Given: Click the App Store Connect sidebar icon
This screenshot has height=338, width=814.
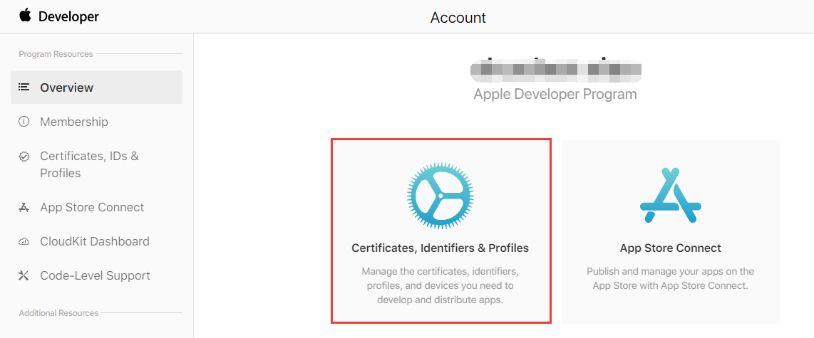Looking at the screenshot, I should click(24, 208).
